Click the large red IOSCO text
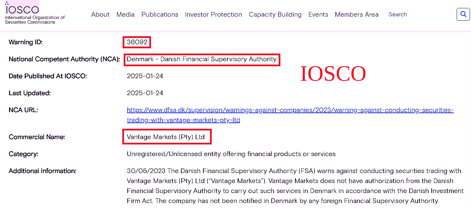This screenshot has width=471, height=208. click(x=333, y=74)
